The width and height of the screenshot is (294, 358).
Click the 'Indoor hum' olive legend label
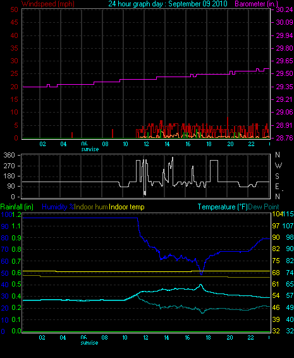coord(91,207)
